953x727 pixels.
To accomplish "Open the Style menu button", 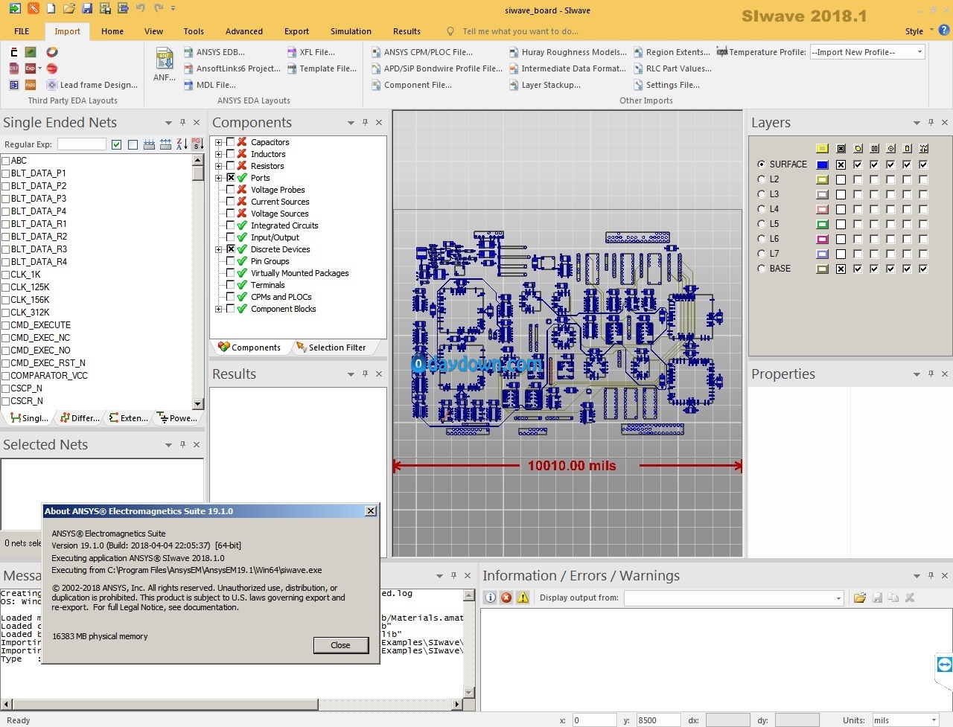I will click(x=919, y=31).
